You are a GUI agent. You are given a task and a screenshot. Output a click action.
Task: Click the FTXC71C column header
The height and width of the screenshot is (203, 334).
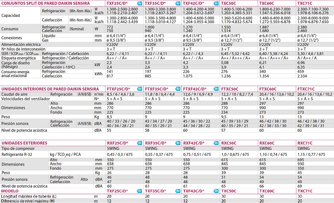tap(306, 89)
